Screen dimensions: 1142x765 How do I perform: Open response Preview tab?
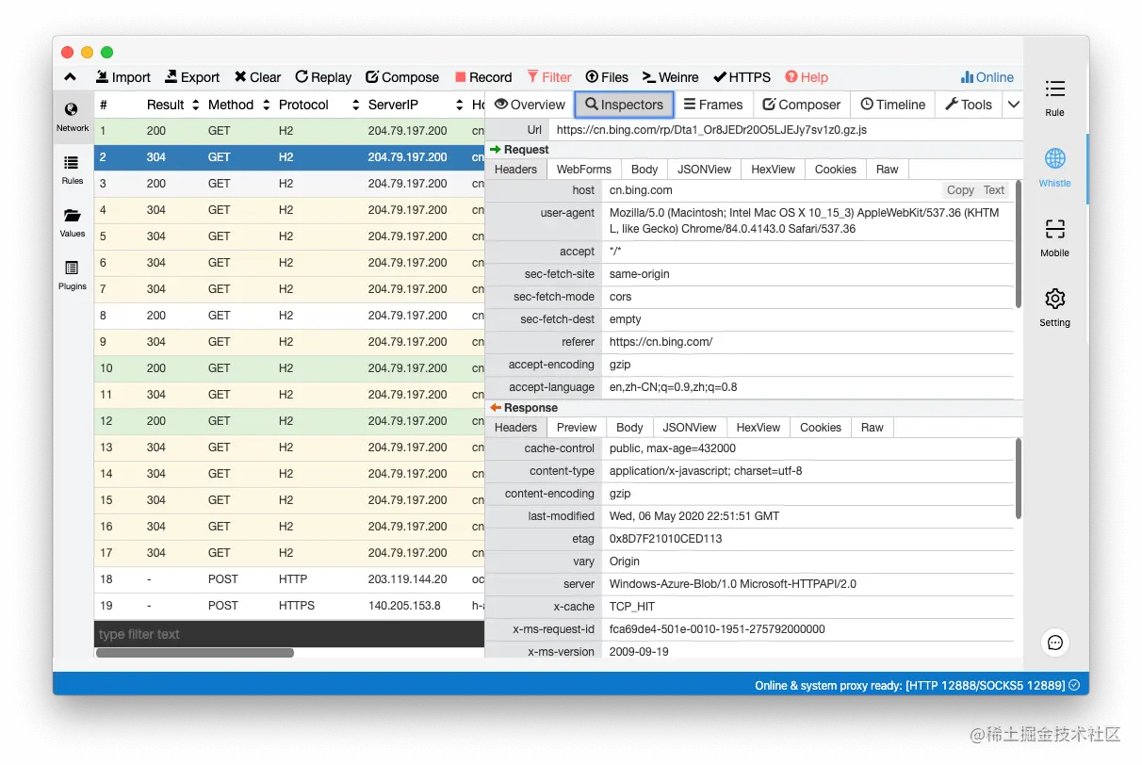pyautogui.click(x=577, y=428)
